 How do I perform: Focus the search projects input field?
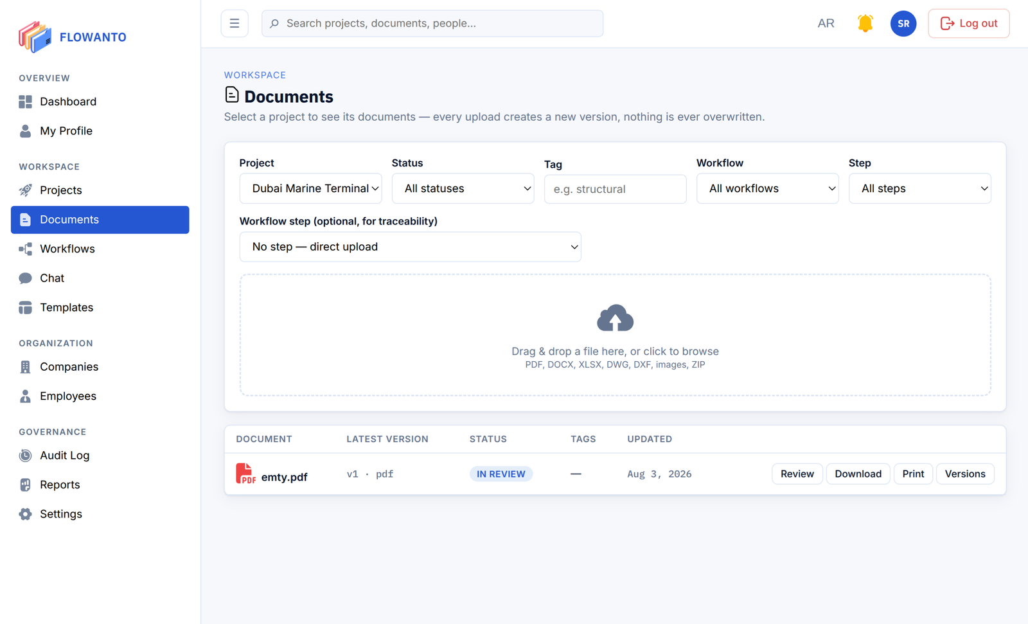click(432, 24)
